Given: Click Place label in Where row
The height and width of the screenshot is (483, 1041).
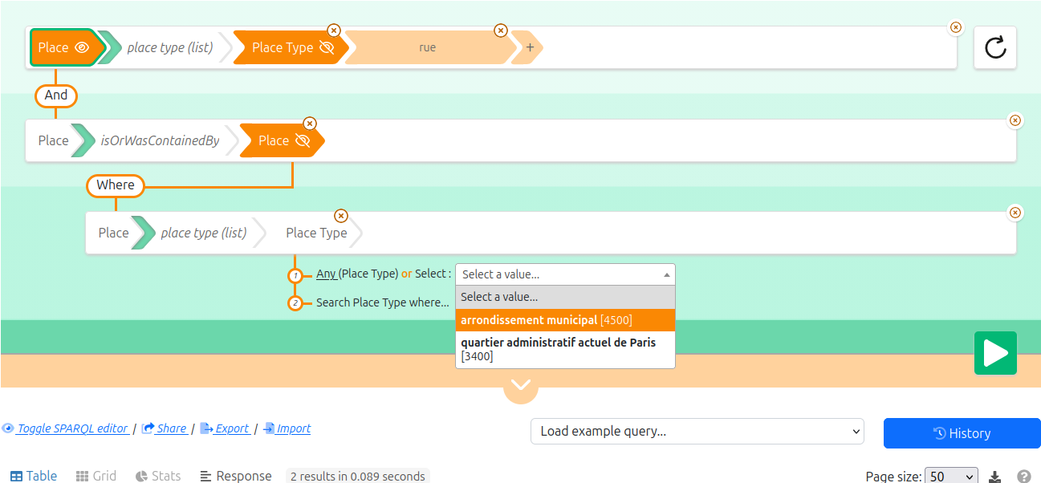Looking at the screenshot, I should [113, 233].
